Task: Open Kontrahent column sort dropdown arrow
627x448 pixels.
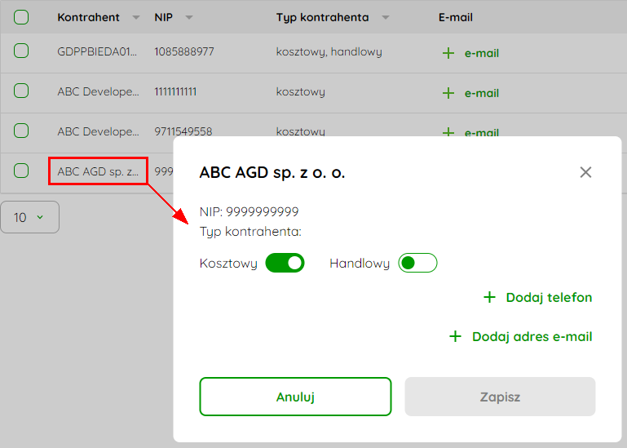Action: coord(136,18)
